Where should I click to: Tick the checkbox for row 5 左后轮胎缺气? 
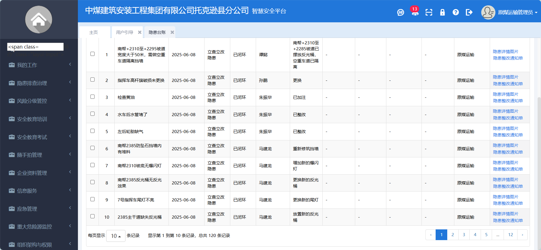(92, 131)
